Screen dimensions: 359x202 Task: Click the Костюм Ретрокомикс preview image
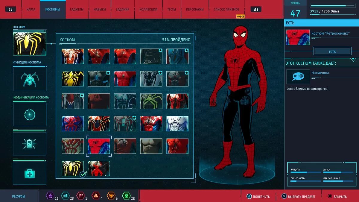coord(298,37)
